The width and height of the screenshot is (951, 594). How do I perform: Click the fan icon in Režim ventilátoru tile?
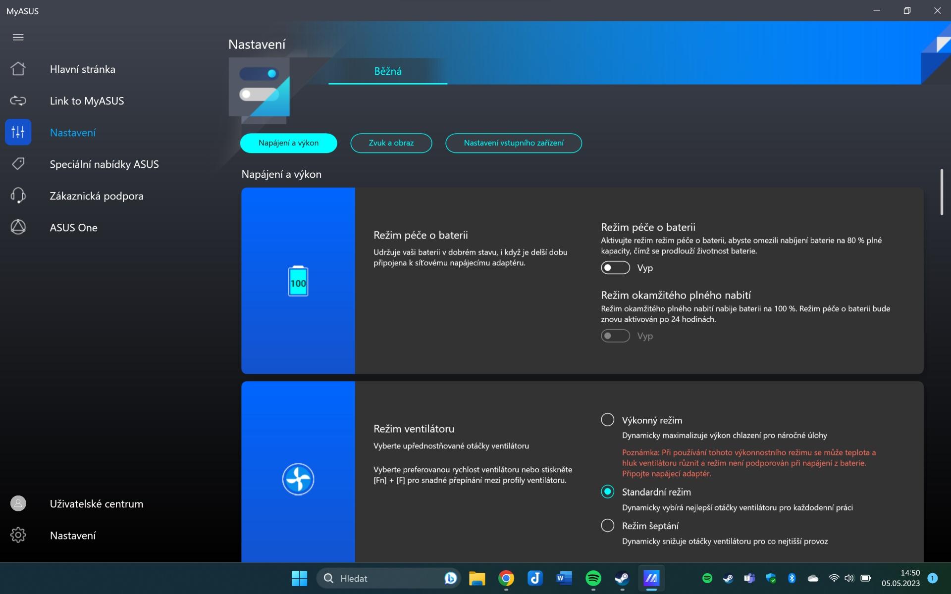pyautogui.click(x=298, y=479)
